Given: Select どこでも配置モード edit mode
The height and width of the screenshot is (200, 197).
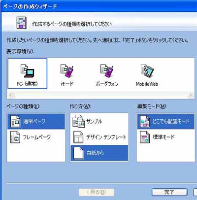Looking at the screenshot, I should (166, 121).
